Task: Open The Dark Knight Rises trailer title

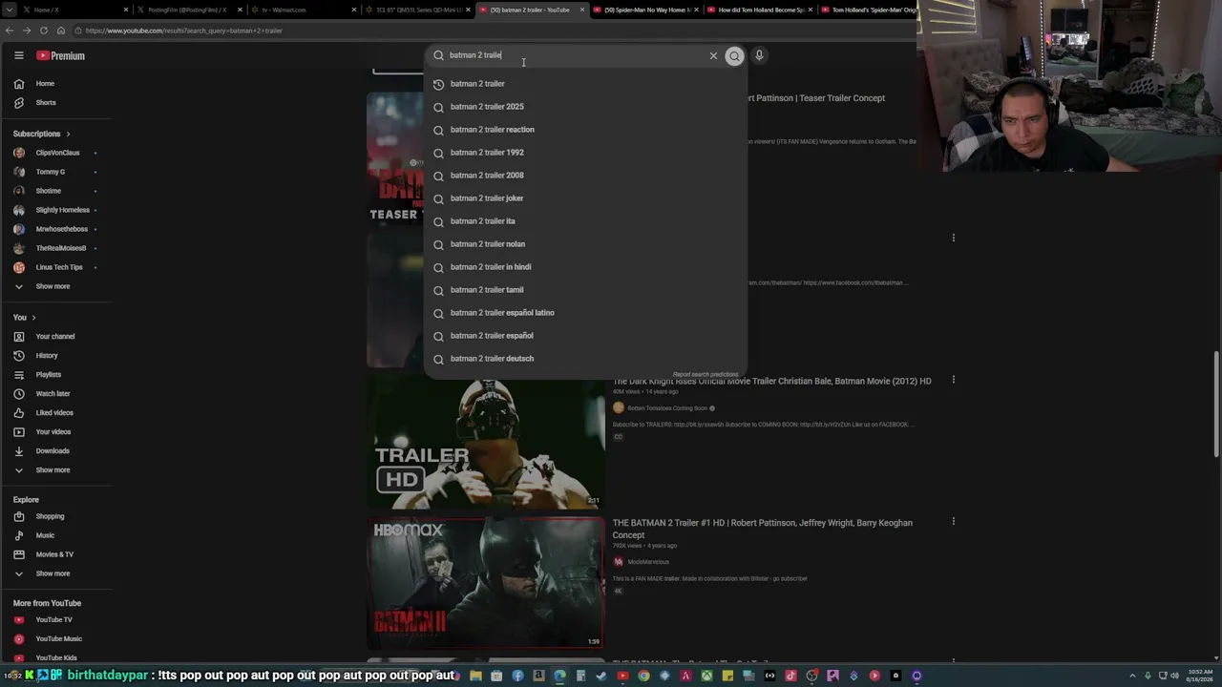Action: coord(771,381)
